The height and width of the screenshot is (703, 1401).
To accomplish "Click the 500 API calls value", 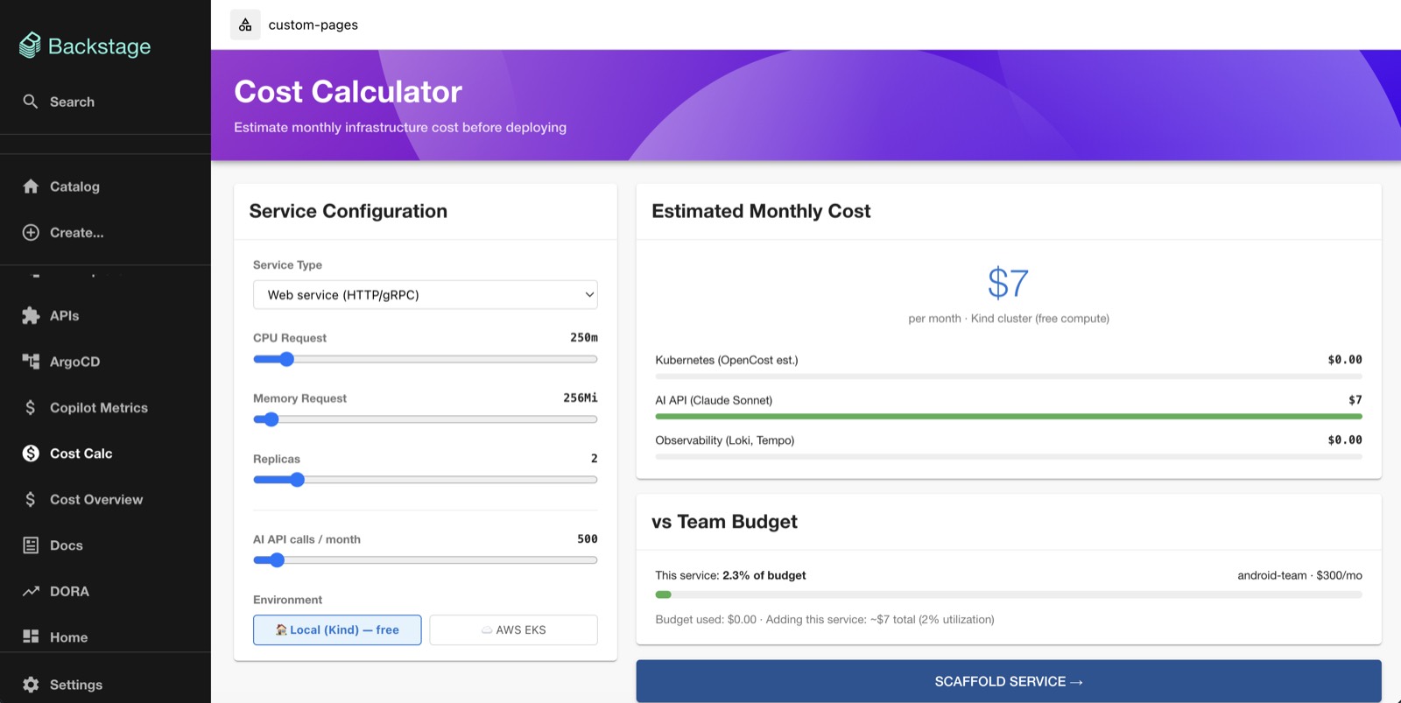I will pos(588,539).
